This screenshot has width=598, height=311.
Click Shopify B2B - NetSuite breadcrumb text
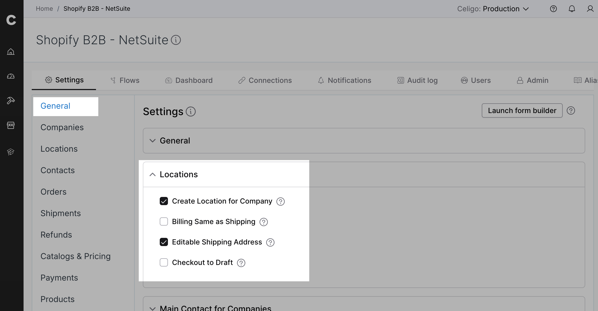coord(97,9)
